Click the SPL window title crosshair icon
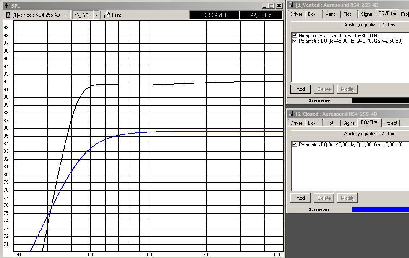Screen dimensions: 409x258 [x=6, y=5]
